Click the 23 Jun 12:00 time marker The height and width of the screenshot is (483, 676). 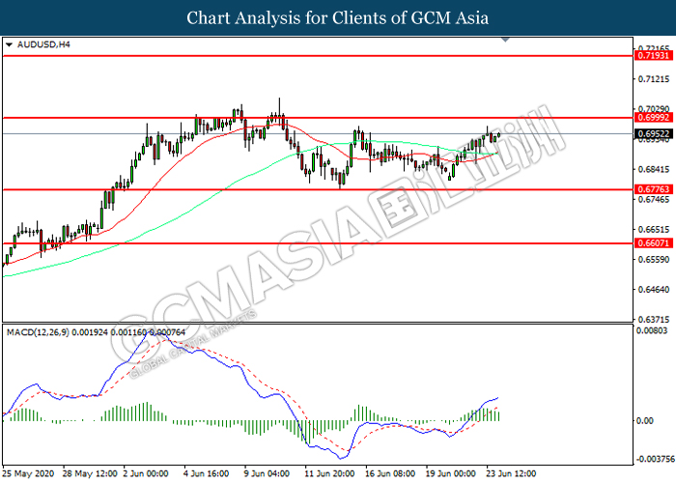pyautogui.click(x=511, y=473)
